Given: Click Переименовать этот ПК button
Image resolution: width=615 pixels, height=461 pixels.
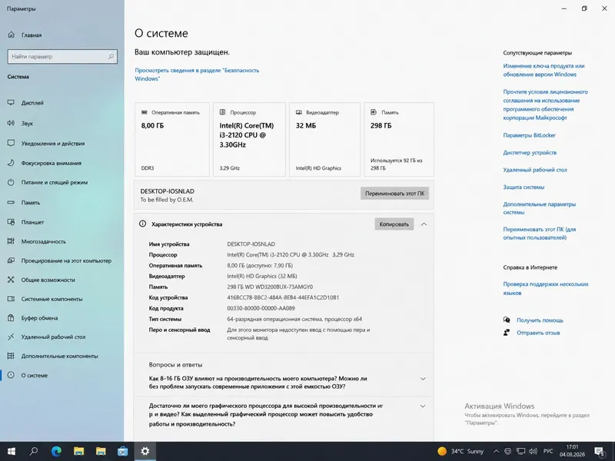Looking at the screenshot, I should [x=394, y=194].
